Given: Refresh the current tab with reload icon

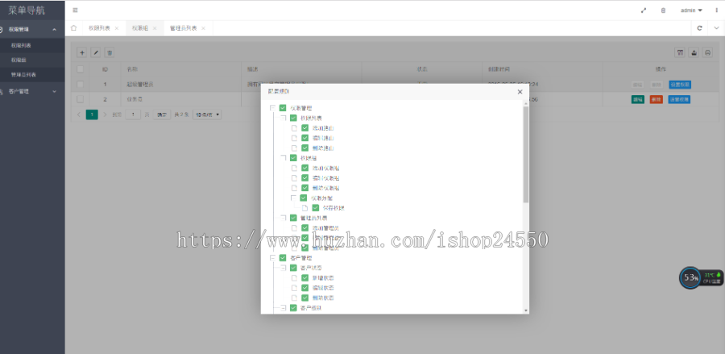Looking at the screenshot, I should click(699, 28).
